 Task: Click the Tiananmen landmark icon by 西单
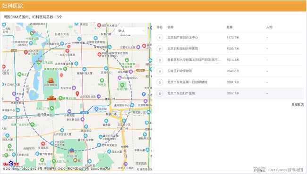pos(51,98)
